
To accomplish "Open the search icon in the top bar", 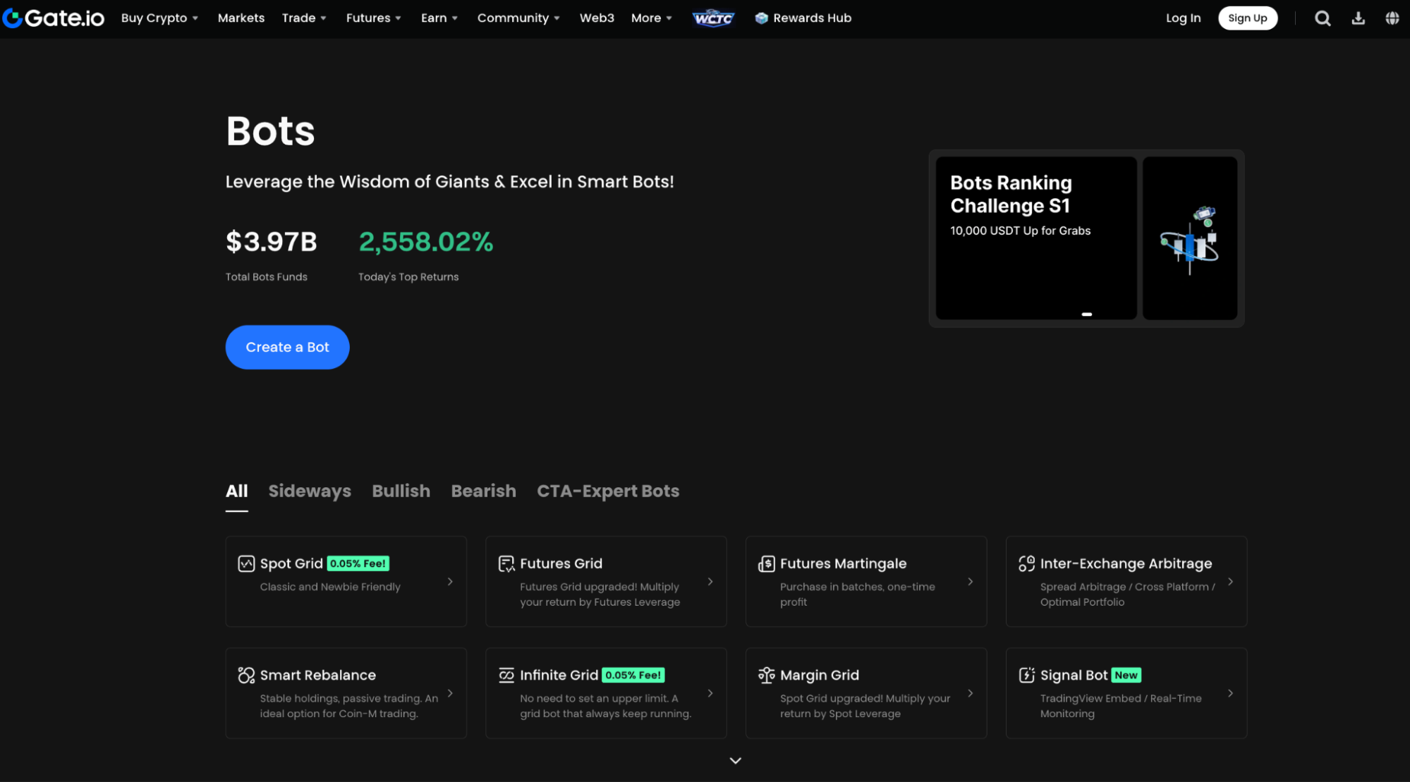I will (x=1323, y=18).
